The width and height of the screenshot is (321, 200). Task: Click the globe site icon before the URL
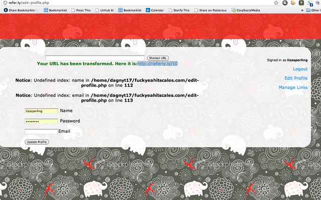coord(5,3)
